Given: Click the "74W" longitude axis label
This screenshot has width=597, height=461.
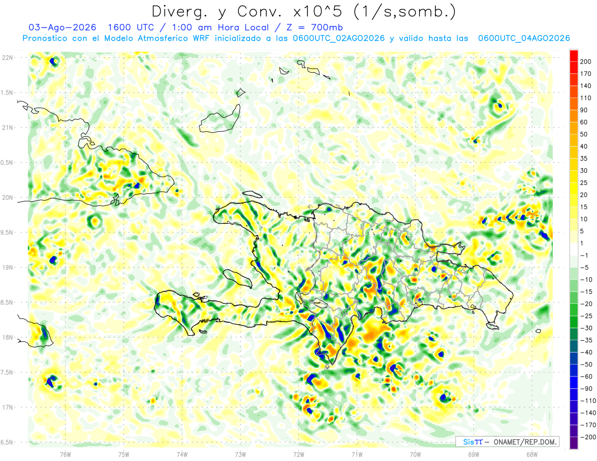Looking at the screenshot, I should point(182,454).
